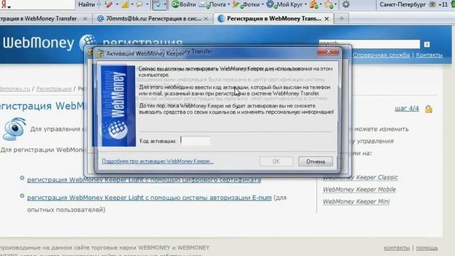Screen dimensions: 455x256
Task: Open dropdown arrow next to bar chart icon
Action: 132,5
